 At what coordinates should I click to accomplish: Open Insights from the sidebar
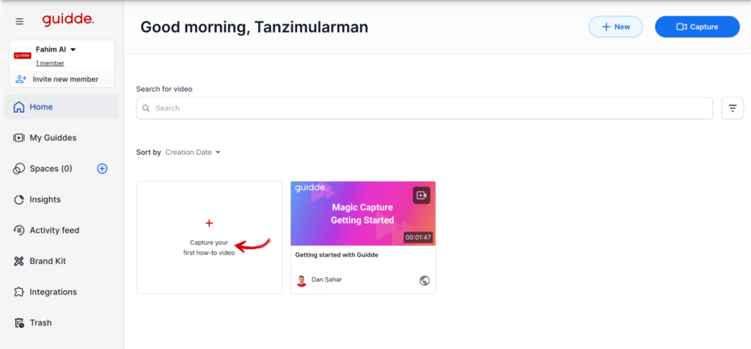pos(45,199)
